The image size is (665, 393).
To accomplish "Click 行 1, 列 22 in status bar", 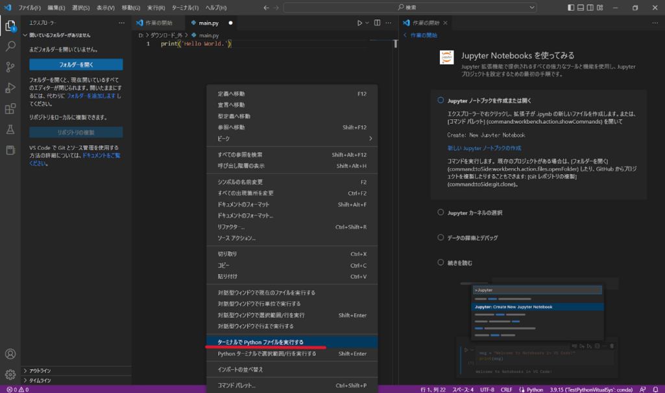I will click(433, 390).
